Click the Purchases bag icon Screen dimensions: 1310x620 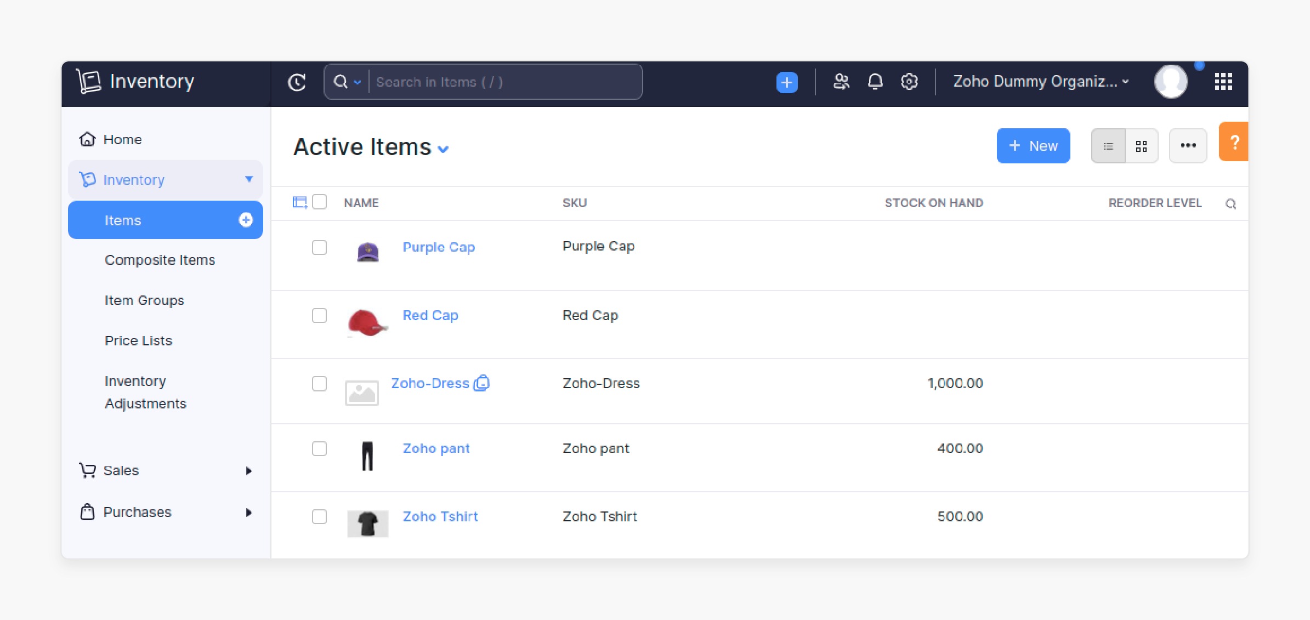coord(87,512)
